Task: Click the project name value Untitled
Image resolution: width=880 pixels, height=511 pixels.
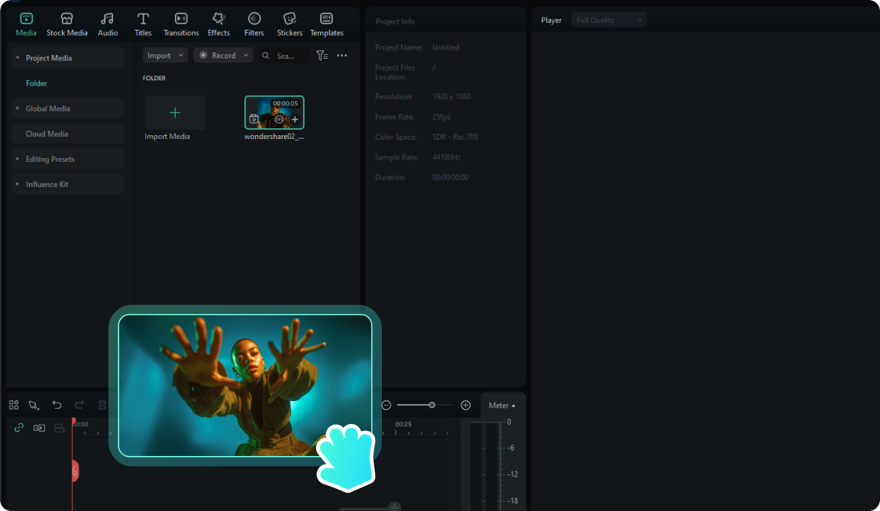Action: pyautogui.click(x=445, y=47)
